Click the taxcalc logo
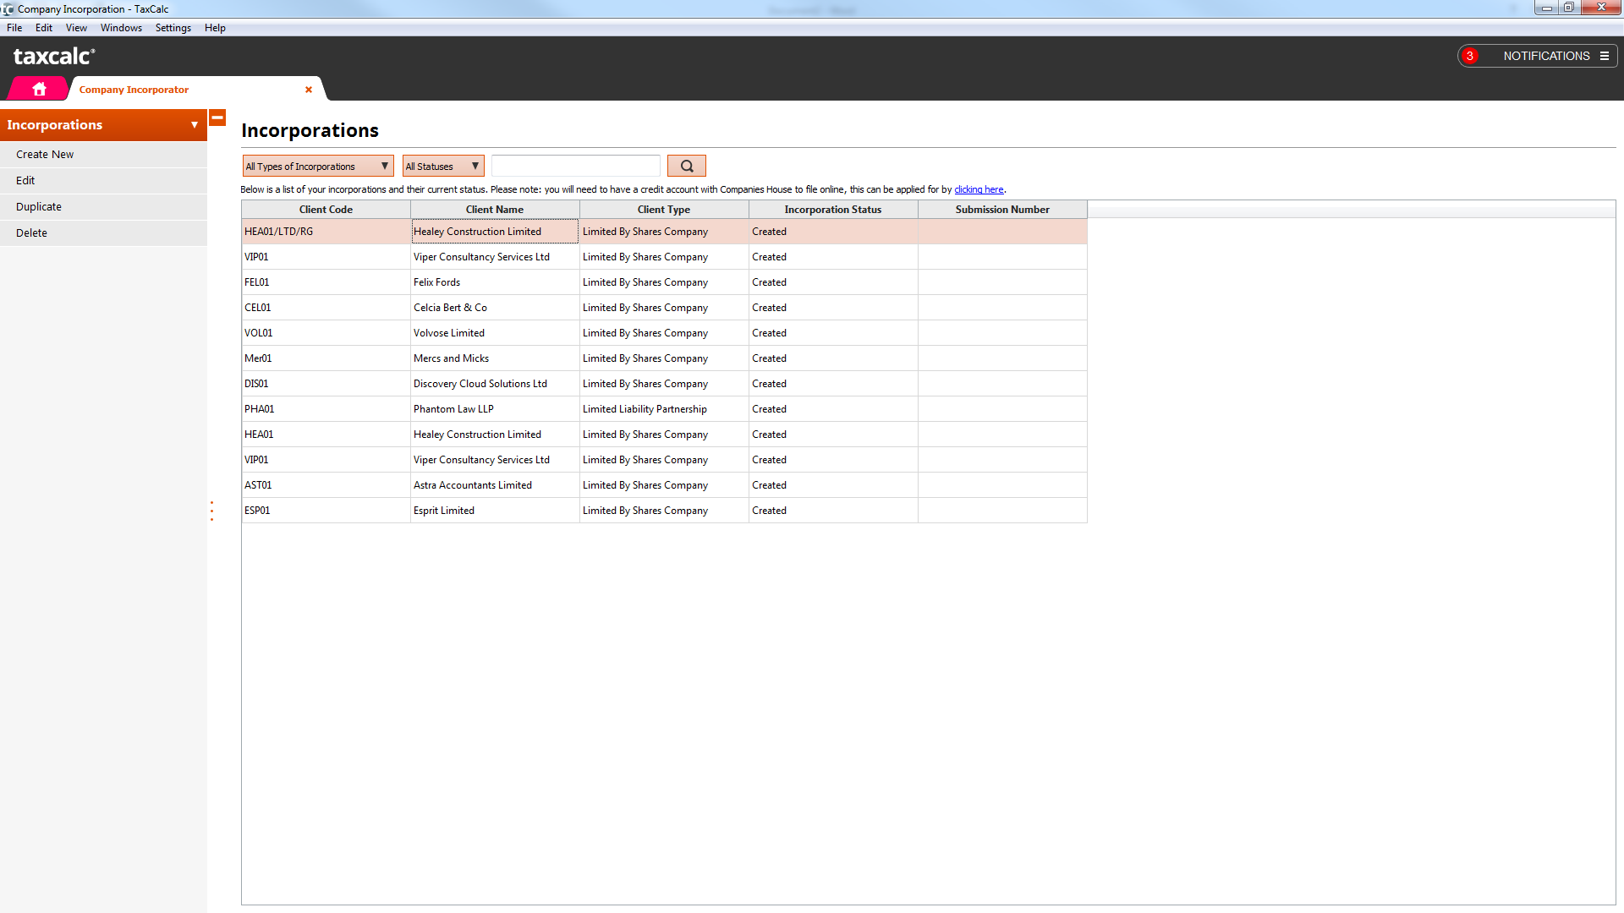Screen dimensions: 1624x913 point(54,57)
